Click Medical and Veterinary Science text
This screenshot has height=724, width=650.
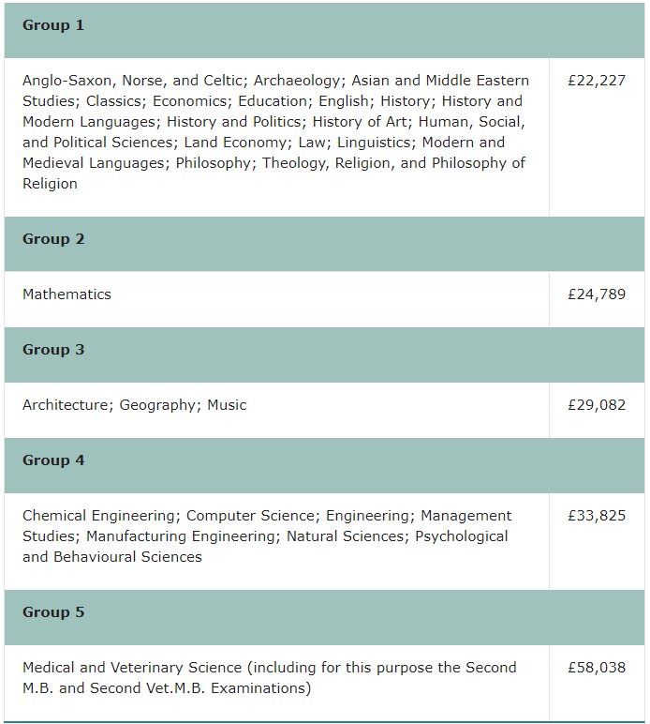tap(132, 668)
